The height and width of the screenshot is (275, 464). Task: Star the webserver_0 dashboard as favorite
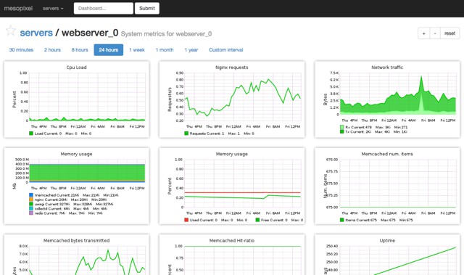11,30
